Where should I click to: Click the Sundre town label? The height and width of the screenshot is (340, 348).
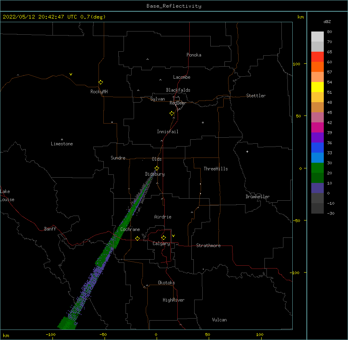click(x=118, y=158)
